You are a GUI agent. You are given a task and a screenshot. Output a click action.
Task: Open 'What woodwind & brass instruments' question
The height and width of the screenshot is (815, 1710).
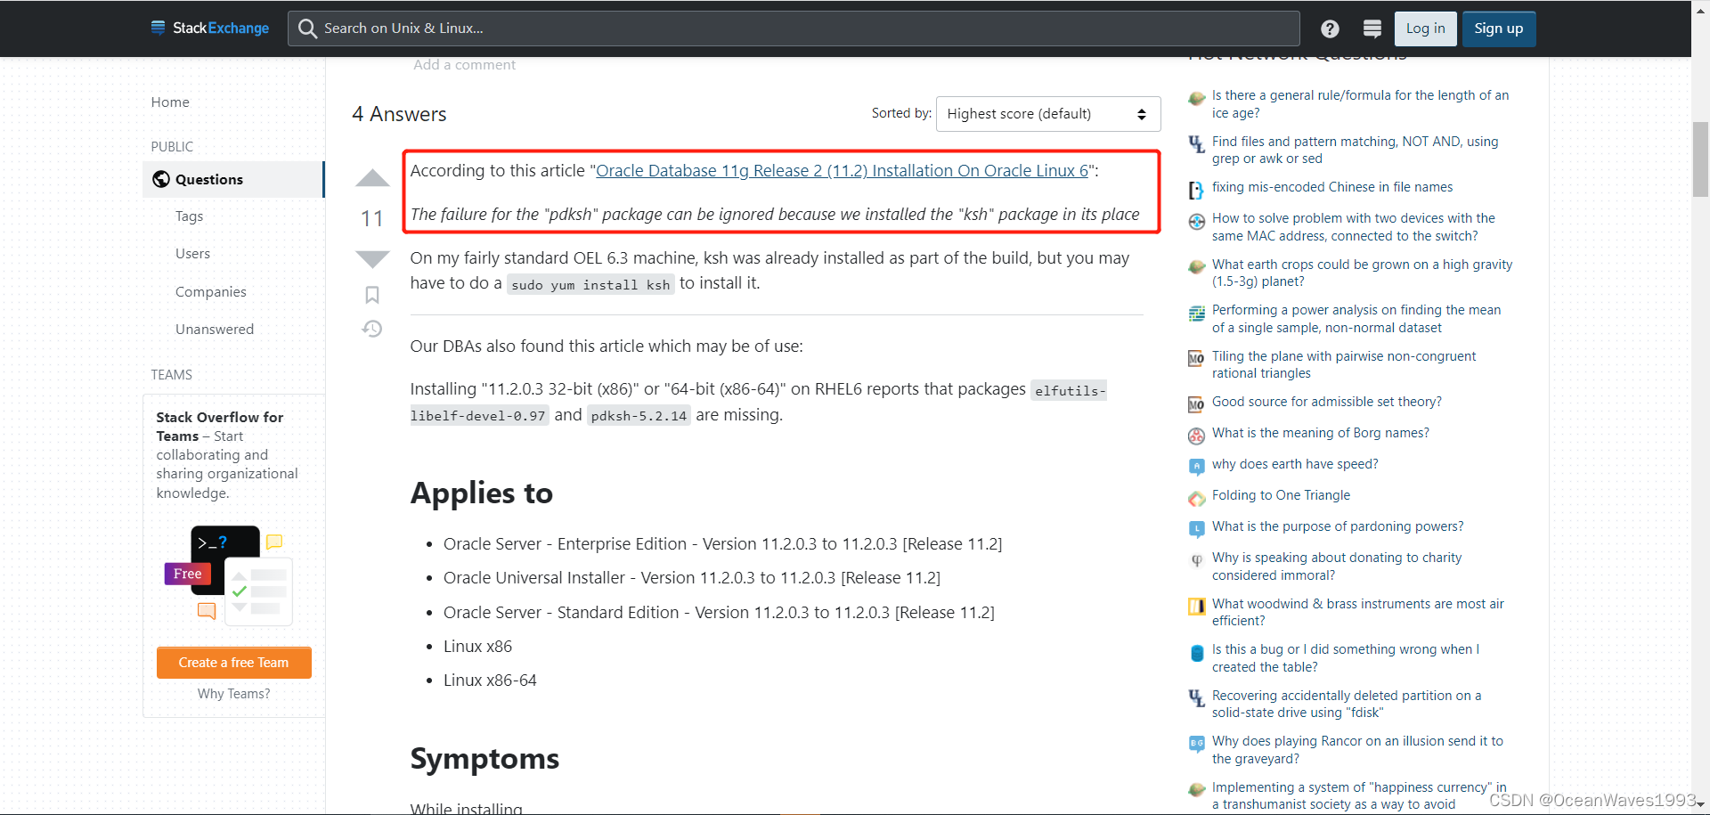pyautogui.click(x=1357, y=613)
